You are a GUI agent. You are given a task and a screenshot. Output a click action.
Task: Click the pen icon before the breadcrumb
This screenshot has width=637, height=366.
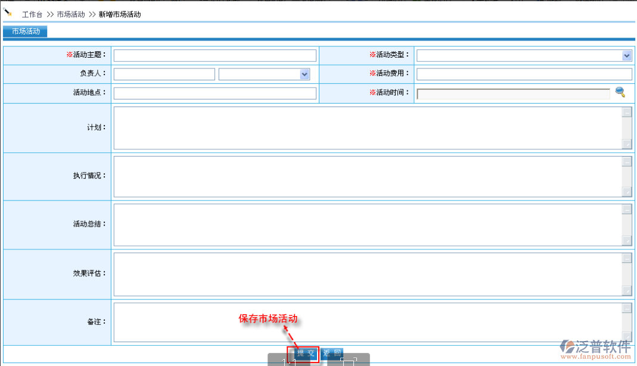coord(8,12)
